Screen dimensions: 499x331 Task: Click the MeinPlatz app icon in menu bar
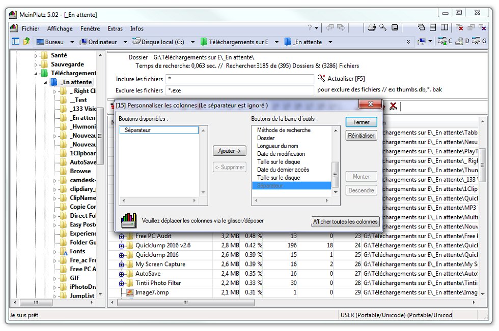(14, 28)
